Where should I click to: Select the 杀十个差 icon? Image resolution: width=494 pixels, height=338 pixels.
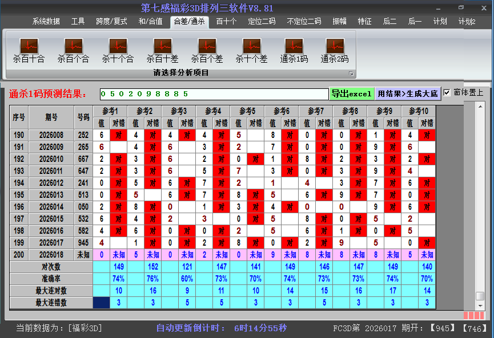[251, 50]
